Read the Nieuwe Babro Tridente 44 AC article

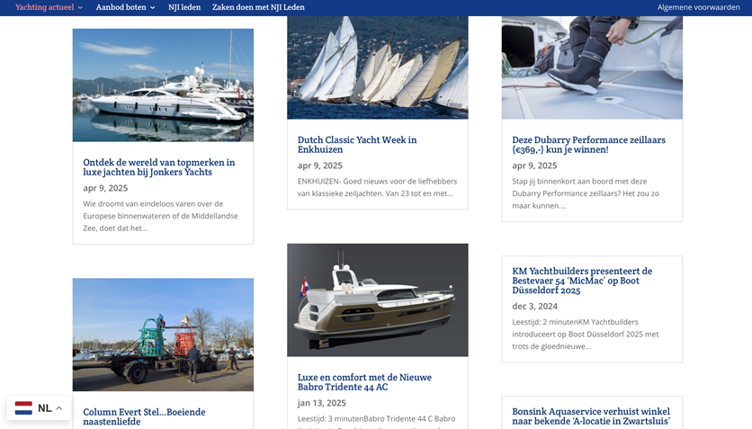364,382
